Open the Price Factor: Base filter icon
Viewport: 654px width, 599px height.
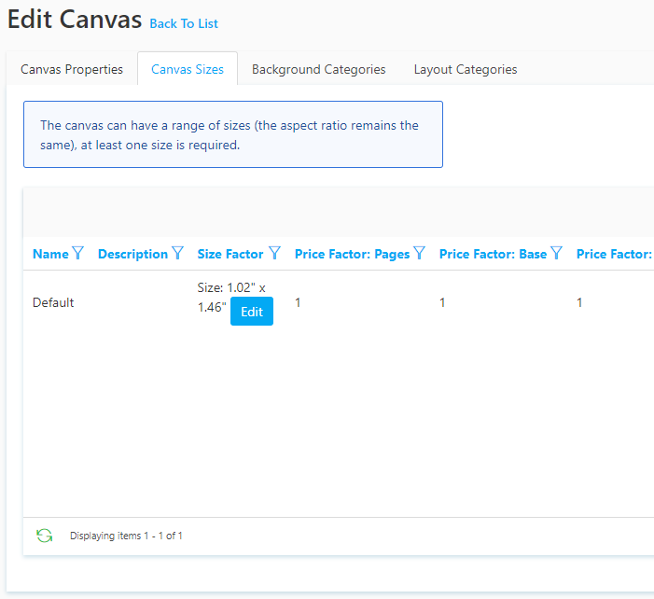(x=556, y=253)
